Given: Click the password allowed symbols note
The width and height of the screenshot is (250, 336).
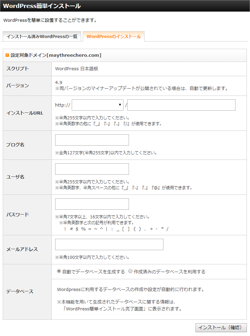Looking at the screenshot, I should tap(116, 229).
